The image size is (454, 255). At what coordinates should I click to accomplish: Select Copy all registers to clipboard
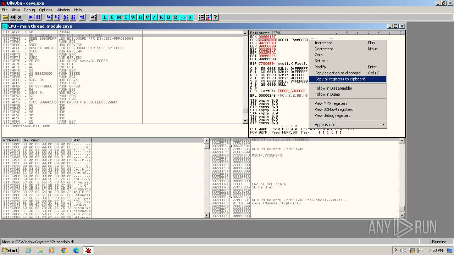tap(348, 79)
